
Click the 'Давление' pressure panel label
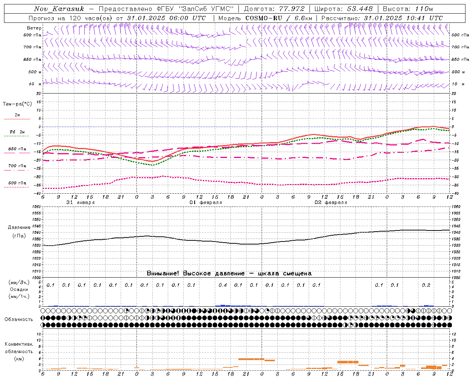[x=19, y=228]
